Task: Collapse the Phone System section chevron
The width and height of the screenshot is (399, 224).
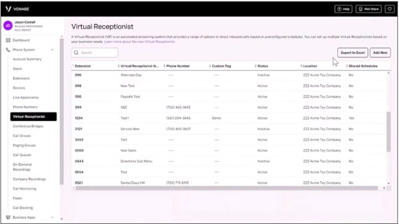Action: pyautogui.click(x=52, y=50)
